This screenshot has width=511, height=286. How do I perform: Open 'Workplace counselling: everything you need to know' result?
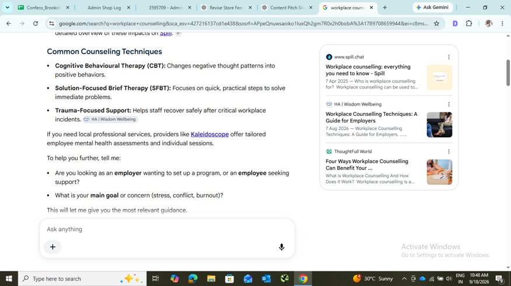click(x=368, y=70)
